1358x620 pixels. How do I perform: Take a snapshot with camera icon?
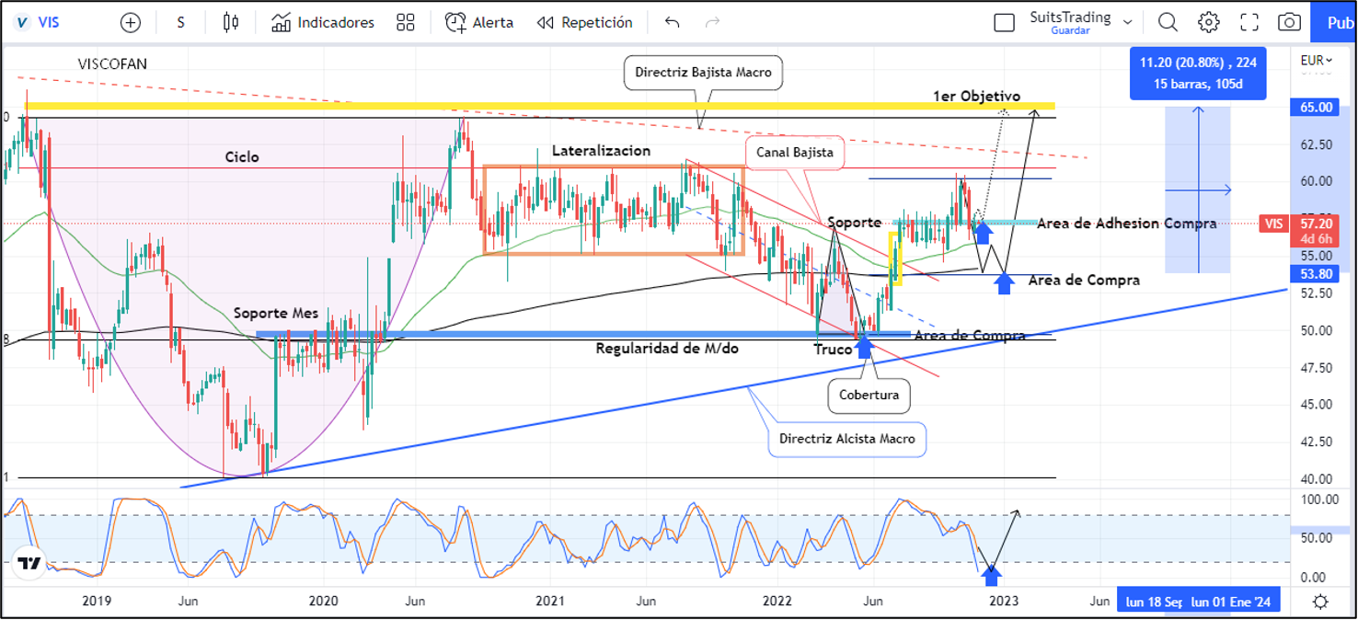point(1290,22)
